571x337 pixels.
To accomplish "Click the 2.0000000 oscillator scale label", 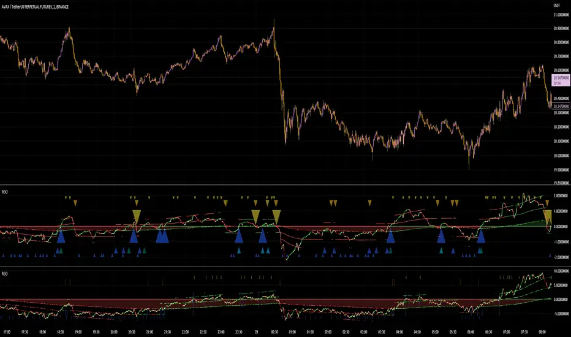I will pos(562,195).
